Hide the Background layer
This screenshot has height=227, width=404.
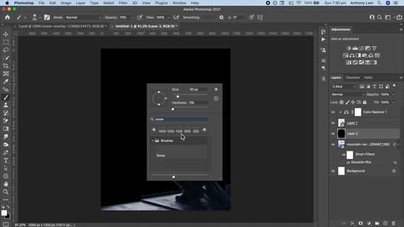333,171
